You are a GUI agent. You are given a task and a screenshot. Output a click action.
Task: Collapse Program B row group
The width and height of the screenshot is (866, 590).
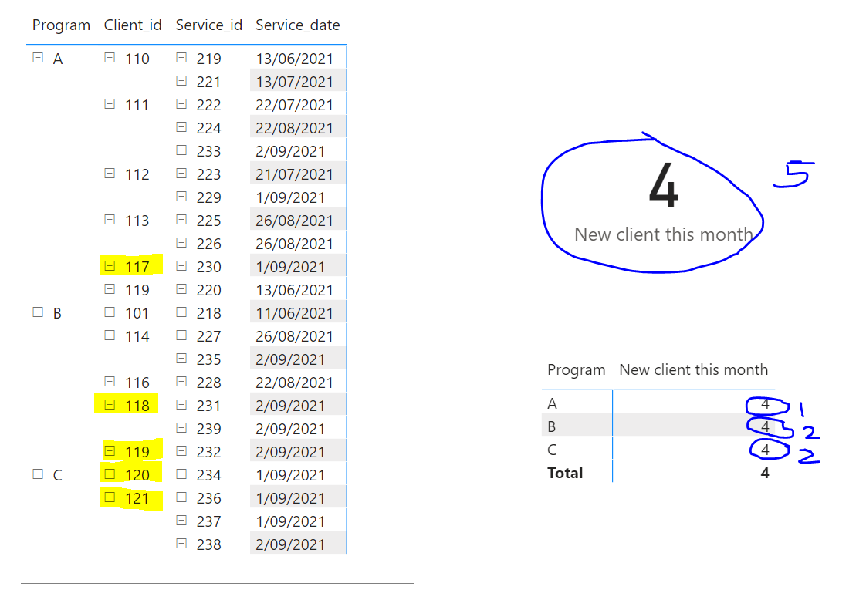[x=38, y=312]
